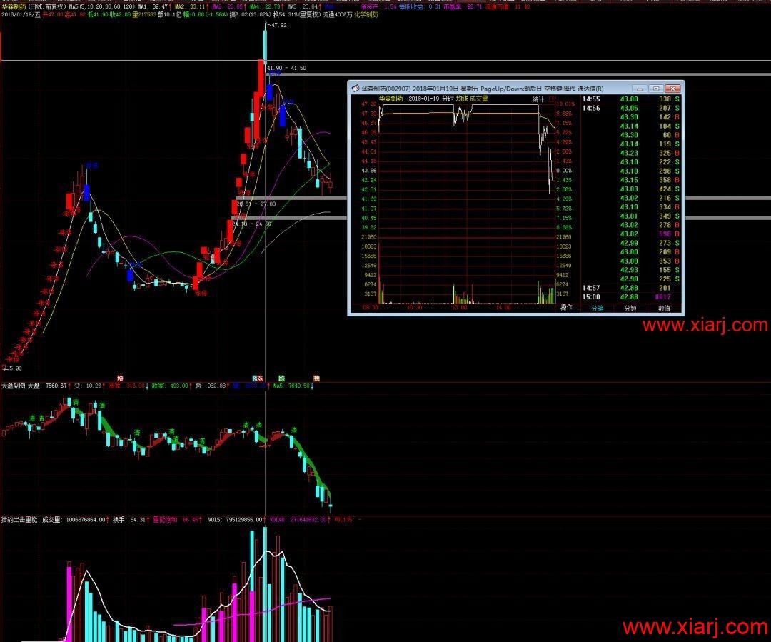
Task: Click the MA2: 33.11 value in header
Action: [x=191, y=7]
